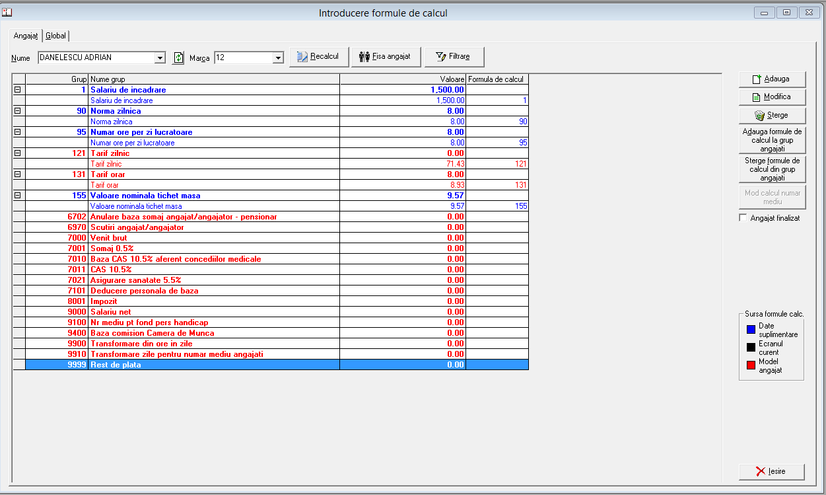This screenshot has width=826, height=495.
Task: Open the Nume employee dropdown
Action: click(160, 58)
